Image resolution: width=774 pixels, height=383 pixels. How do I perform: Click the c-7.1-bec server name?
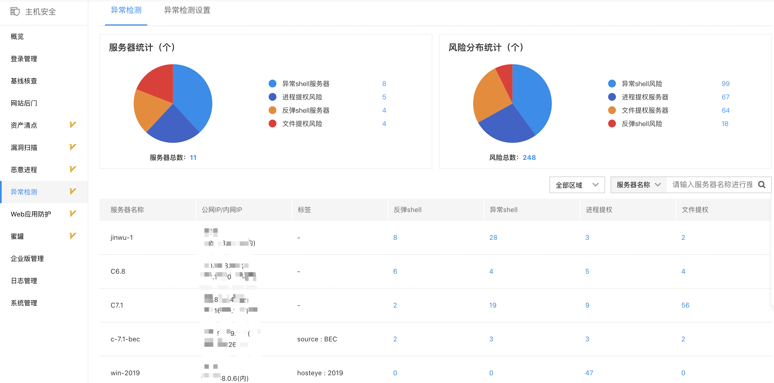(125, 339)
